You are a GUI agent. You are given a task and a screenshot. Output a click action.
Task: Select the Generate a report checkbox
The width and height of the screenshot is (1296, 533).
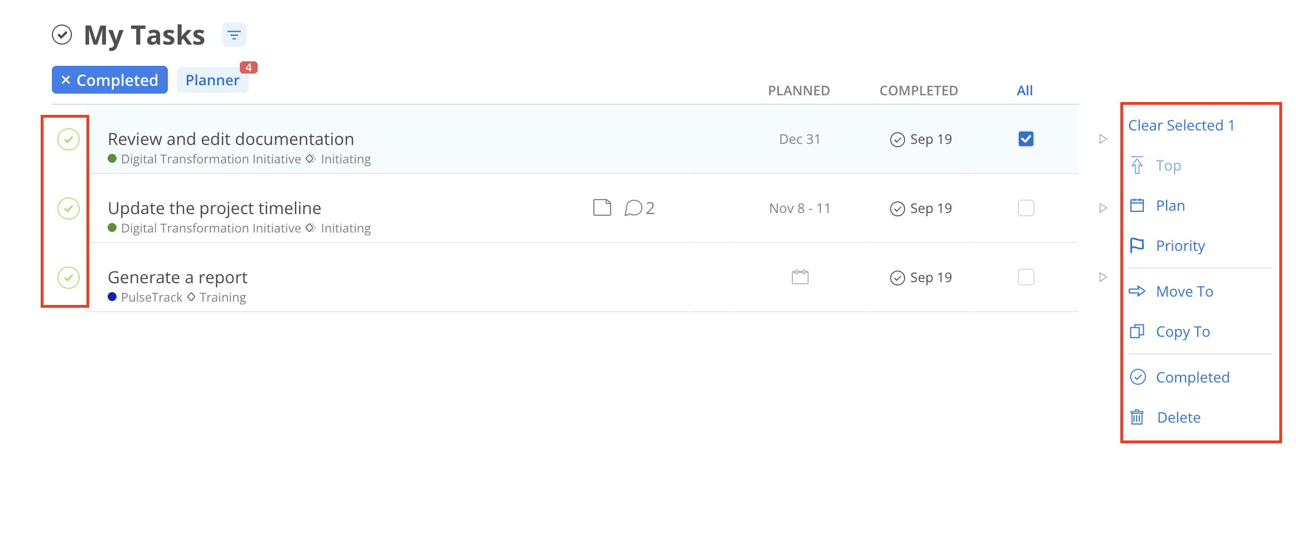tap(1026, 277)
